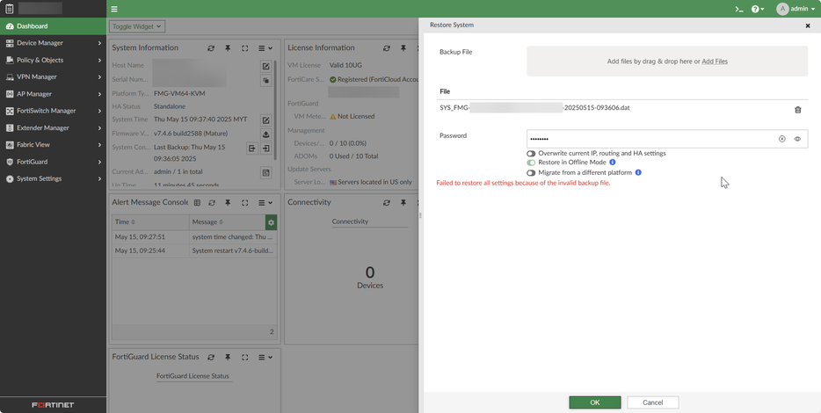The image size is (821, 413).
Task: Click info icon beside Migrate from different platform
Action: tap(638, 172)
